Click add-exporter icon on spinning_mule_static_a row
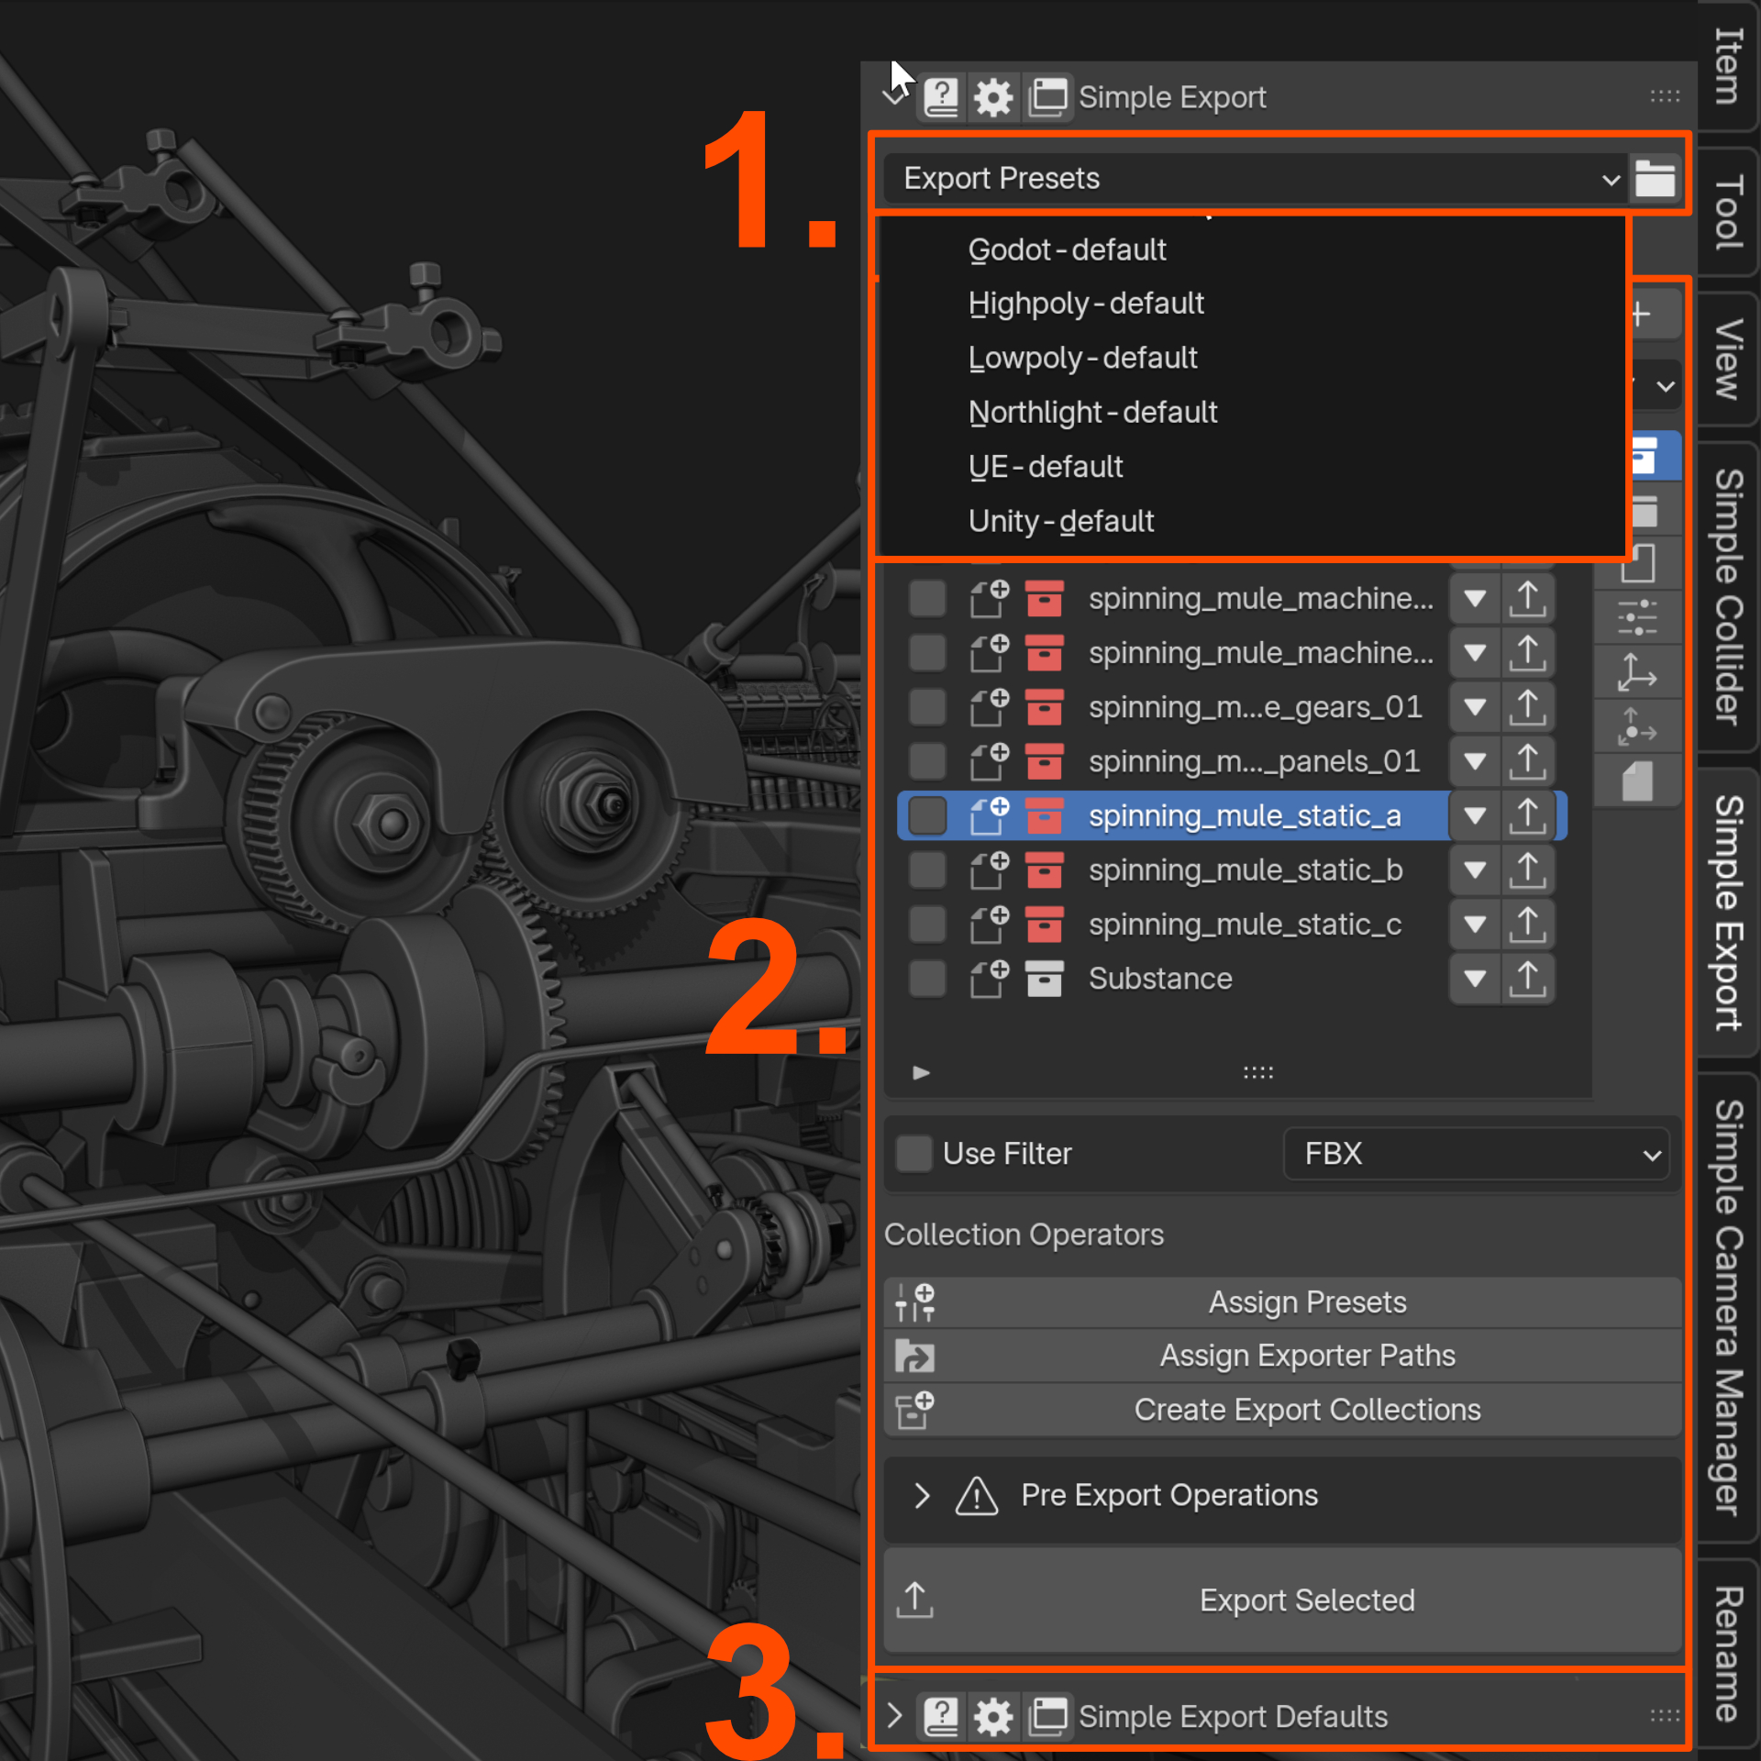This screenshot has width=1761, height=1761. [x=990, y=815]
